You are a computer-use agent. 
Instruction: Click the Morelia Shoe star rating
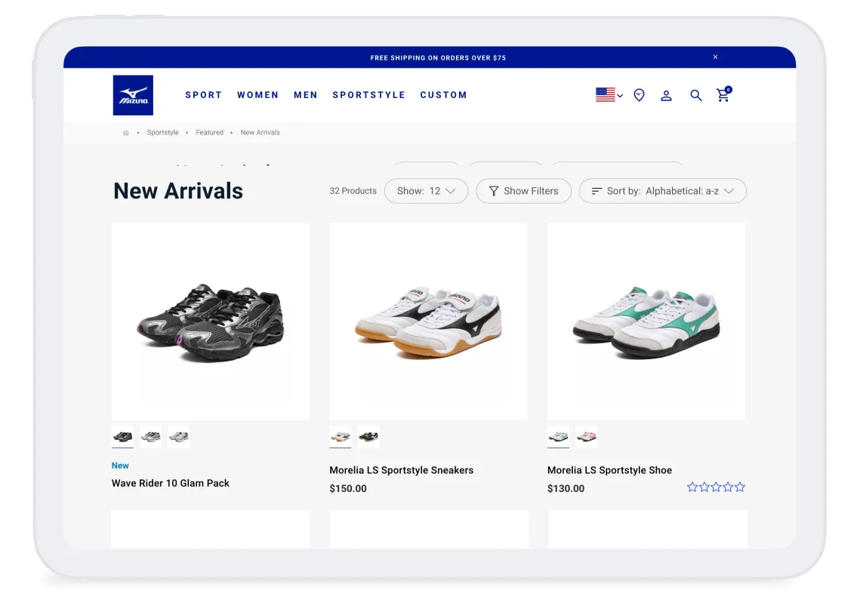[716, 487]
